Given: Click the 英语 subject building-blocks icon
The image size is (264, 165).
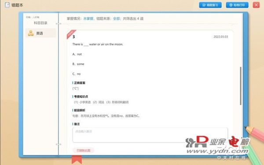Looking at the screenshot, I should tap(31, 33).
